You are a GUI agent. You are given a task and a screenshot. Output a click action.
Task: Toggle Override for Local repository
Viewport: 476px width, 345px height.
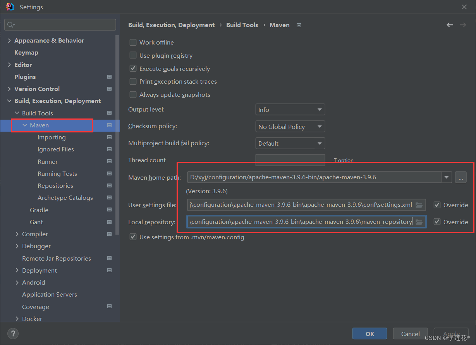coord(437,222)
